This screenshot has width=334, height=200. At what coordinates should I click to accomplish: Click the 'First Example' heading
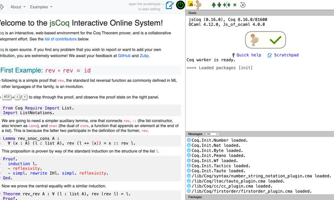tap(45, 70)
